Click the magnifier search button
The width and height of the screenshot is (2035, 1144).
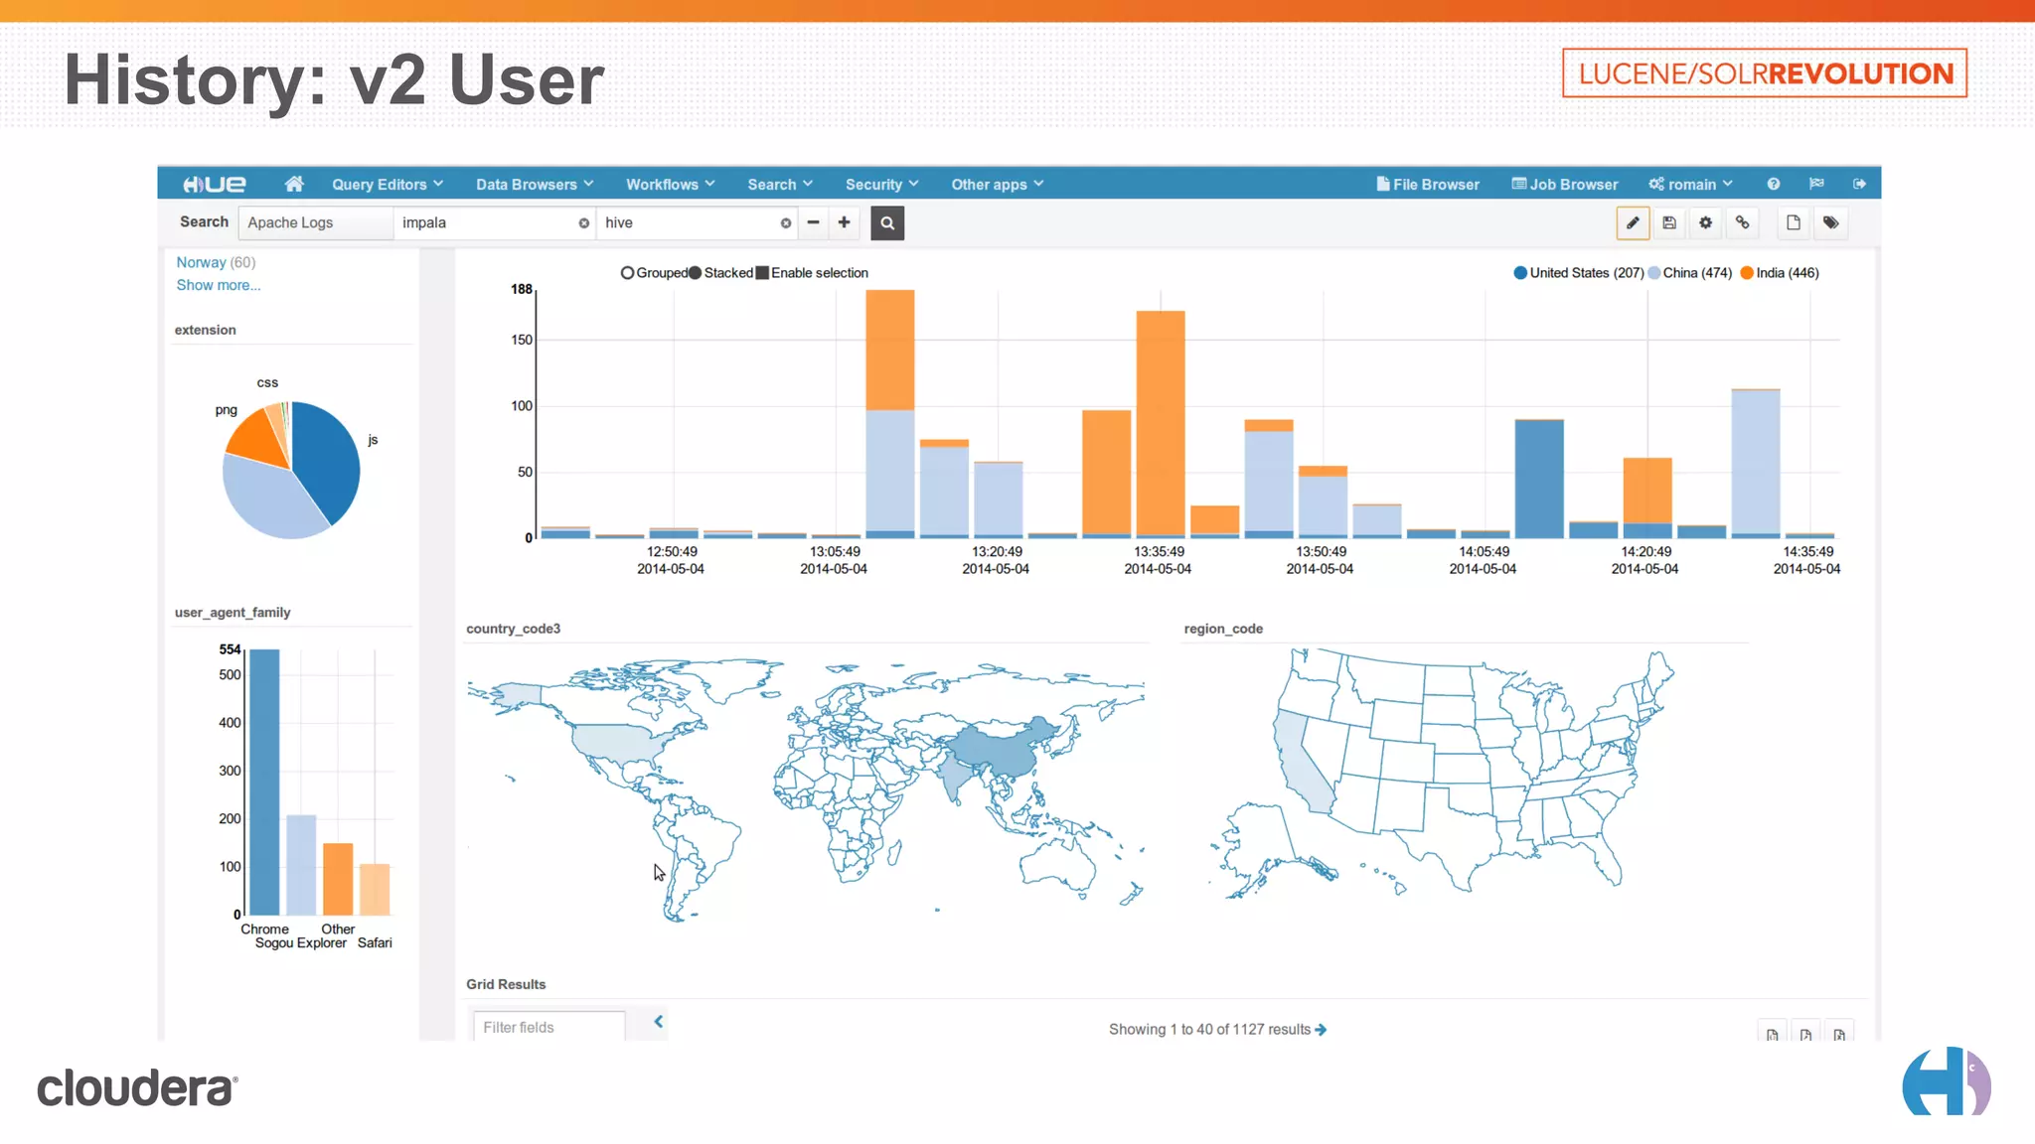point(887,223)
